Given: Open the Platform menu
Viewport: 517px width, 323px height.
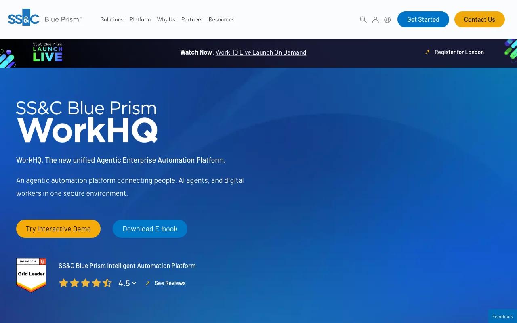Looking at the screenshot, I should tap(140, 19).
